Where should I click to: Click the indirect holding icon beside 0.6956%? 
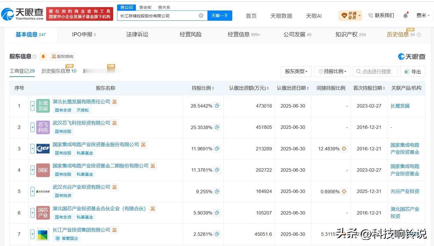click(344, 191)
